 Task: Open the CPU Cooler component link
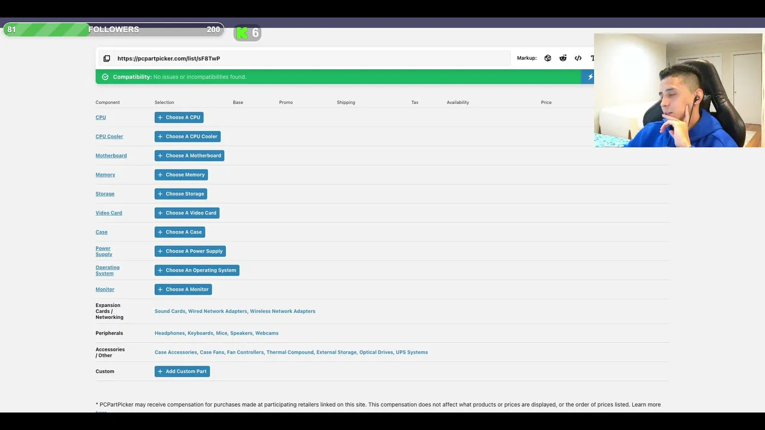(109, 136)
